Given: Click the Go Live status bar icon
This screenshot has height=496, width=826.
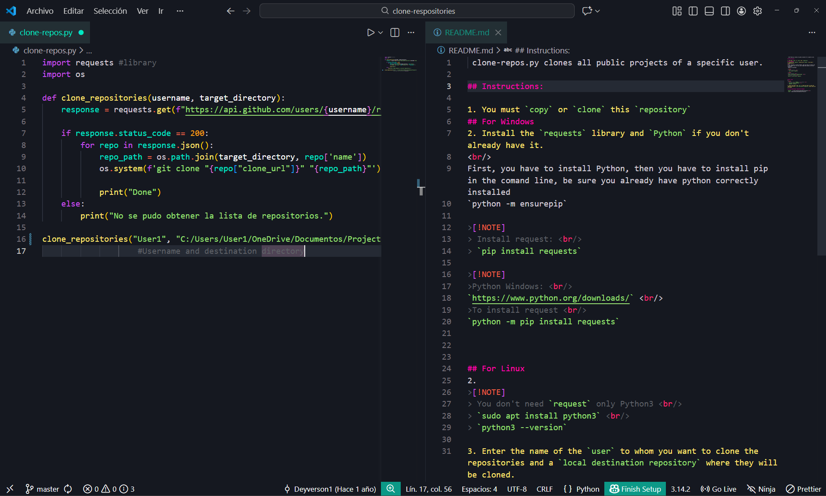Looking at the screenshot, I should 718,489.
